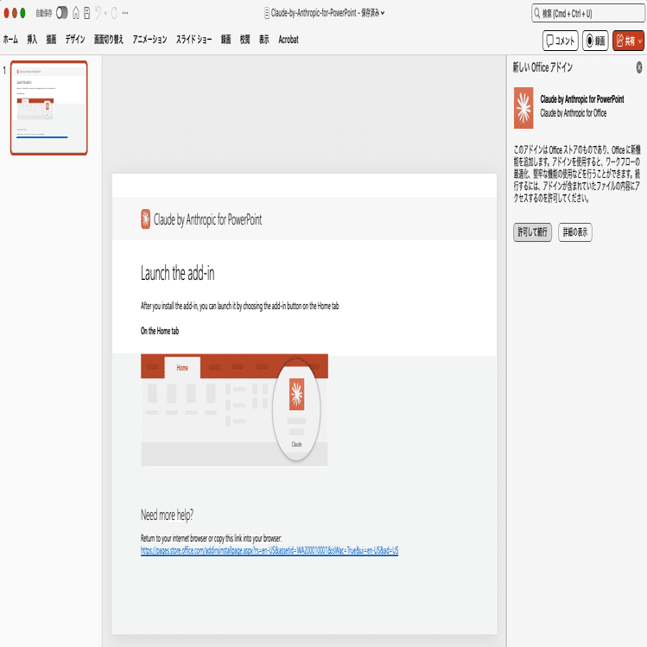The height and width of the screenshot is (647, 647).
Task: Open the アニメーション ribbon tab
Action: 149,40
